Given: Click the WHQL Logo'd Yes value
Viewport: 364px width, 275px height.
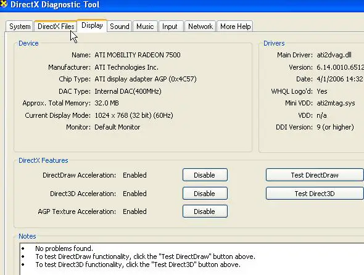Looking at the screenshot, I should pos(322,91).
